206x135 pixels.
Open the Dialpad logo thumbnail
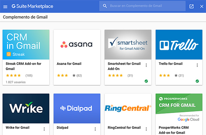pyautogui.click(x=77, y=109)
